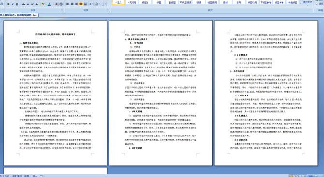Toggle distributed alignment button

[85, 4]
